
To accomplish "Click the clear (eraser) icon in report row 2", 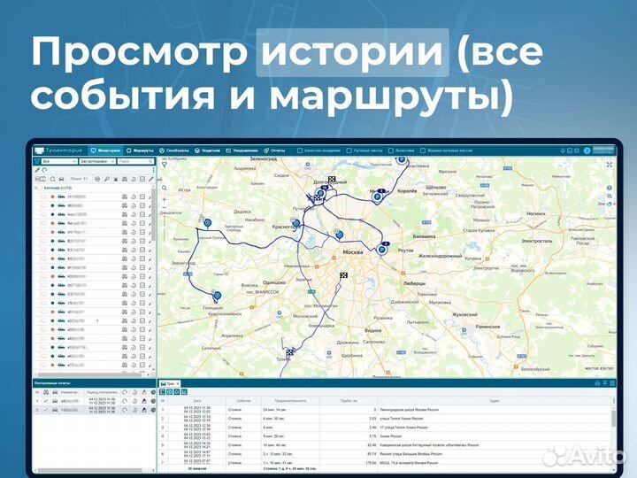I will (144, 410).
